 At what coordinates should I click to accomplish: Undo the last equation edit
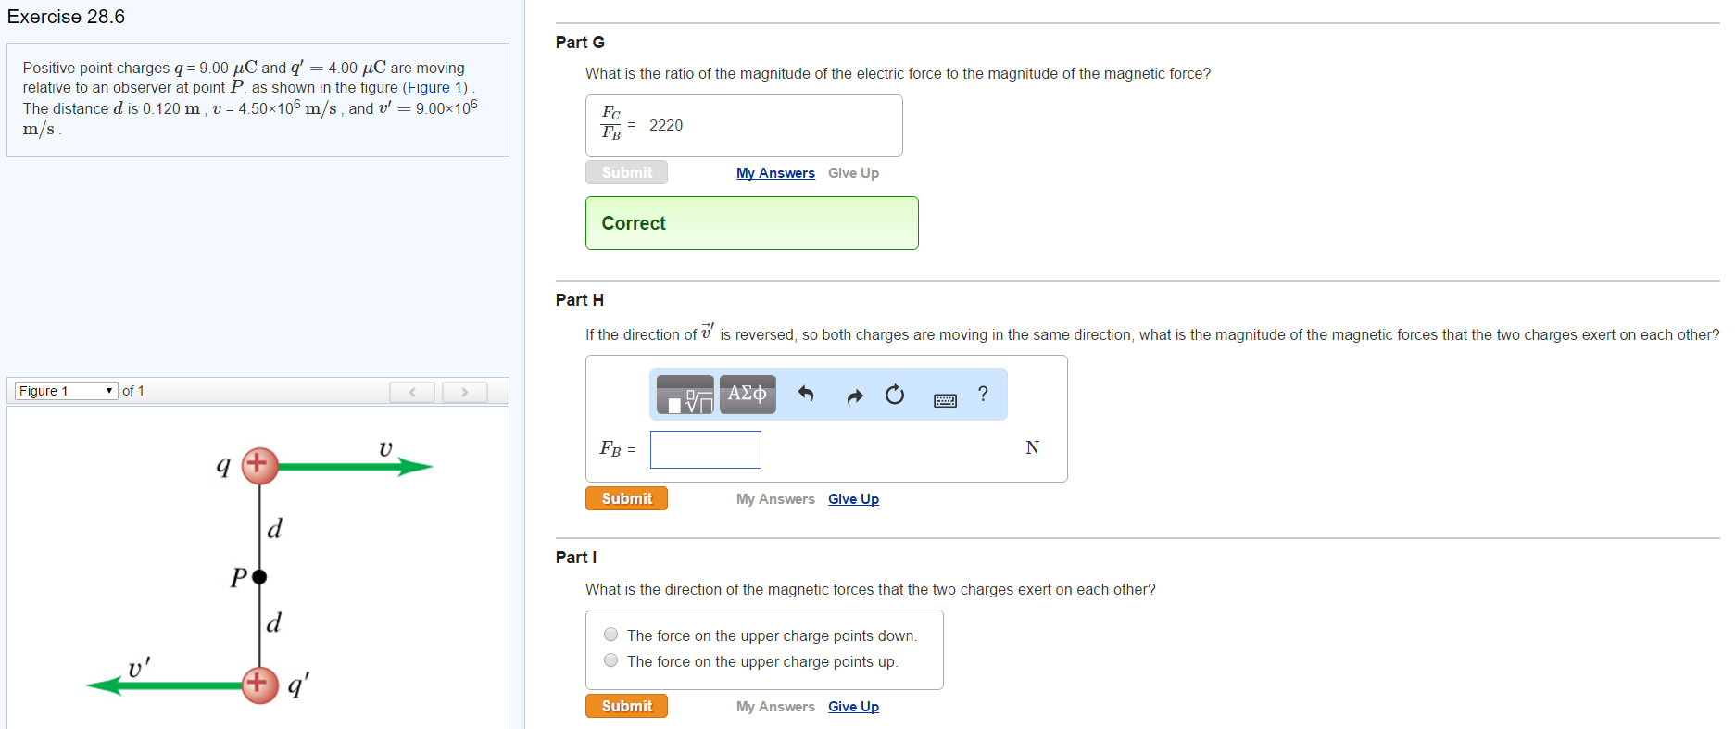point(806,394)
